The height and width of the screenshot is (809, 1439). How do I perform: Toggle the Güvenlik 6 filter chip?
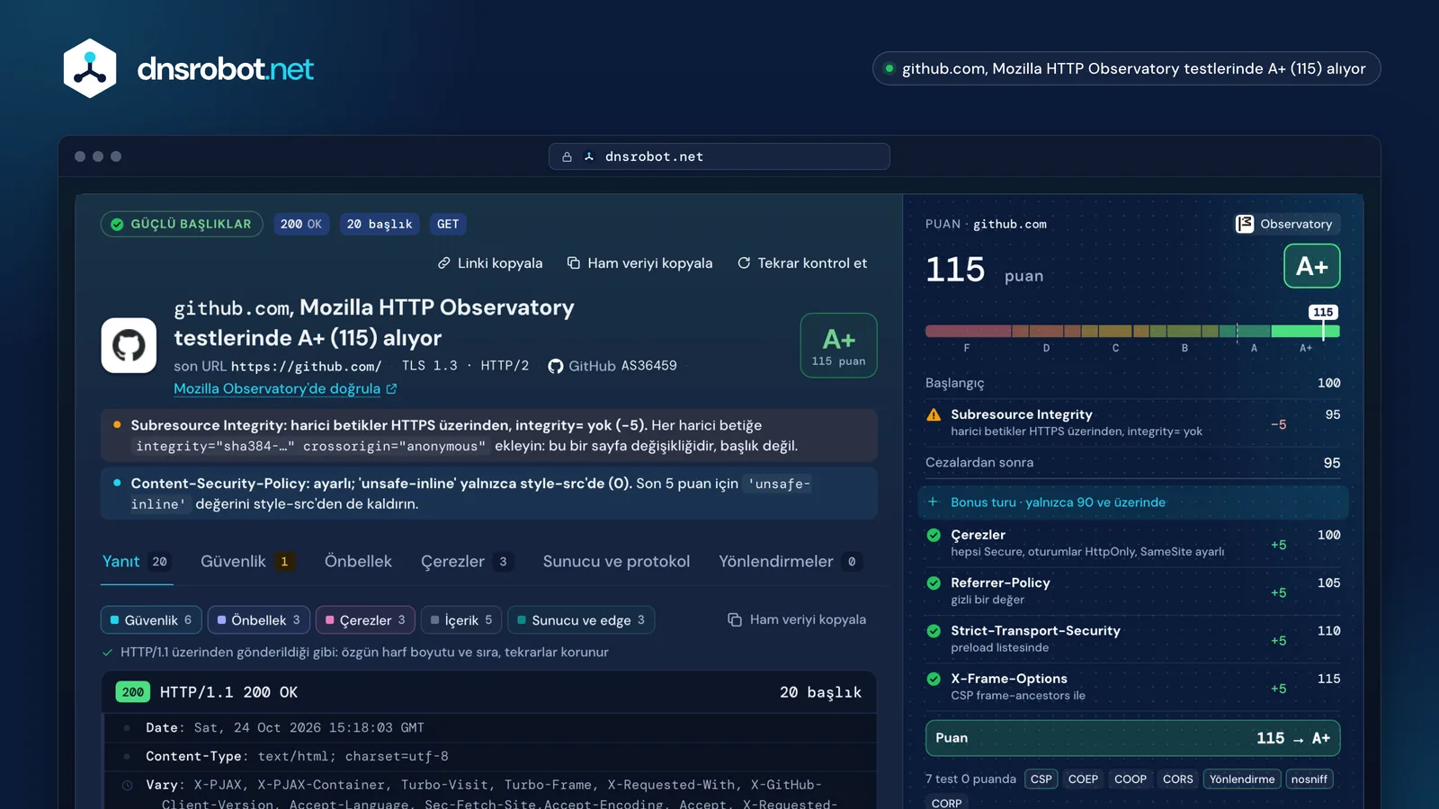pyautogui.click(x=151, y=620)
